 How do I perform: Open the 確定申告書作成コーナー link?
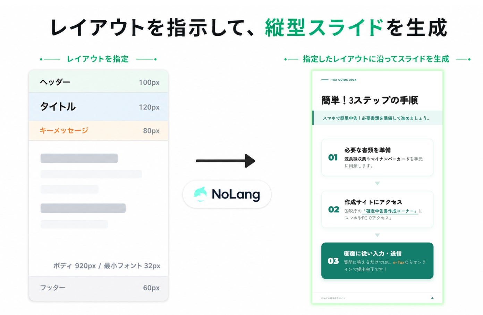point(390,211)
